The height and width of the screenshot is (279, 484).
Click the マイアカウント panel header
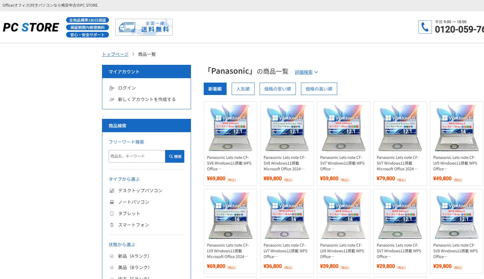[x=147, y=72]
